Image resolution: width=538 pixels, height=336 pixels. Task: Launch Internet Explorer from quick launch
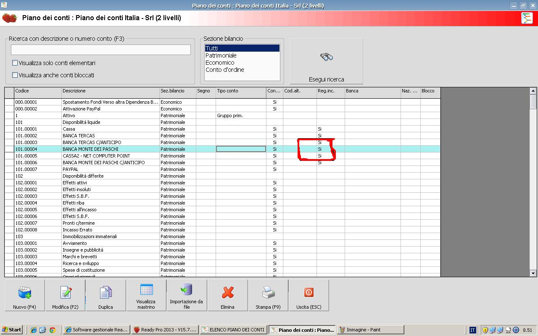[34, 330]
